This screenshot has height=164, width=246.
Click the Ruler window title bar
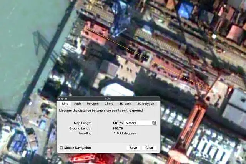(x=108, y=99)
